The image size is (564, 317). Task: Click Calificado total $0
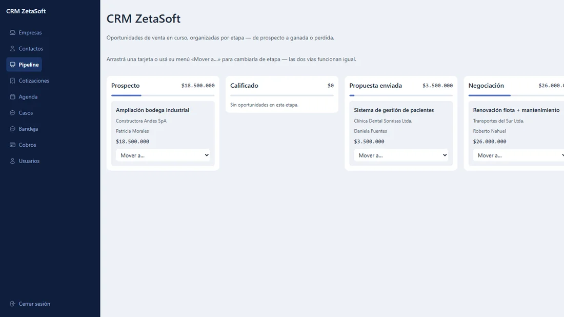(331, 86)
